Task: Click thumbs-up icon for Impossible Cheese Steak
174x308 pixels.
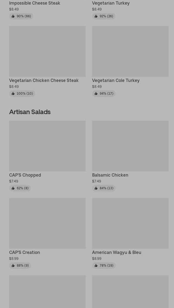Action: pos(13,16)
